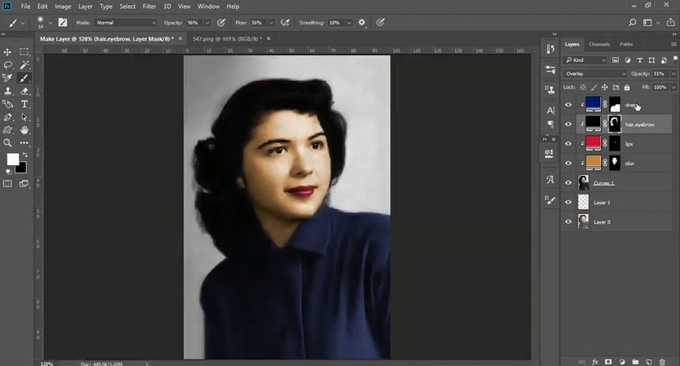The image size is (680, 366).
Task: Toggle pressure for size button
Action: pyautogui.click(x=381, y=23)
